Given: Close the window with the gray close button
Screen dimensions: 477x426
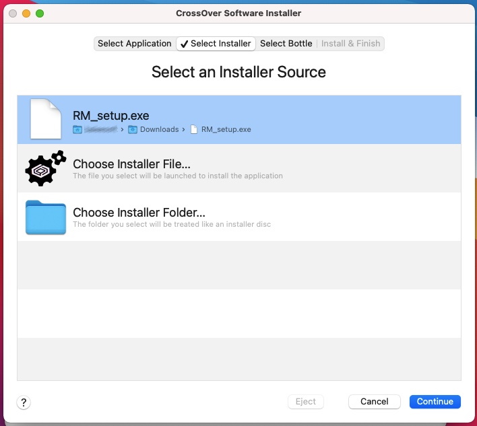Looking at the screenshot, I should [13, 13].
